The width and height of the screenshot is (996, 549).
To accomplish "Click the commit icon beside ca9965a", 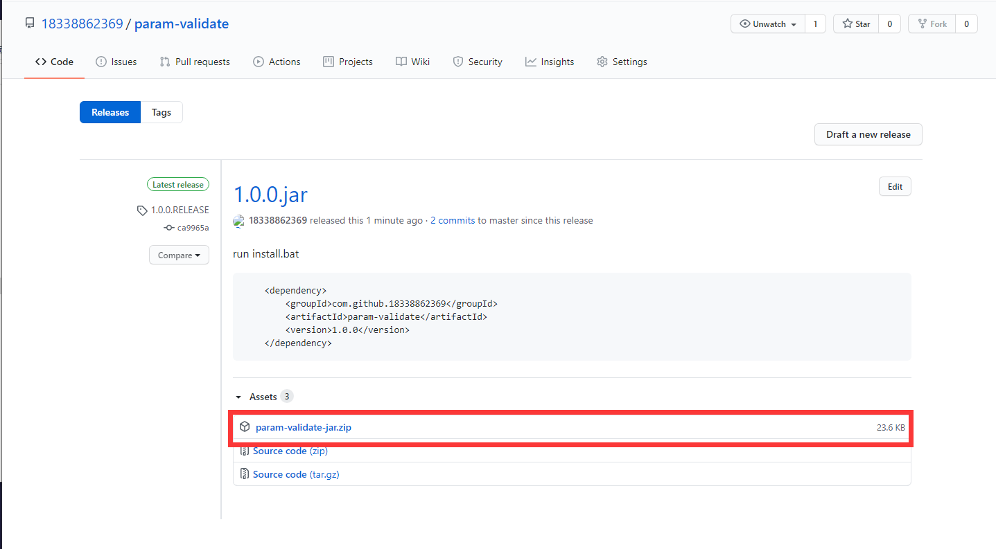I will [168, 228].
